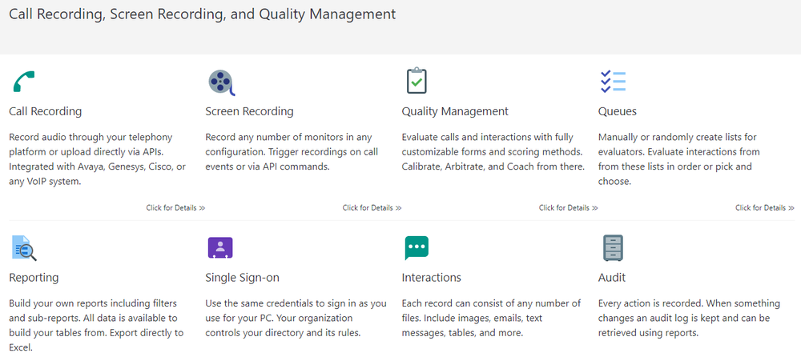Select the Audit heading
This screenshot has width=801, height=361.
[612, 278]
